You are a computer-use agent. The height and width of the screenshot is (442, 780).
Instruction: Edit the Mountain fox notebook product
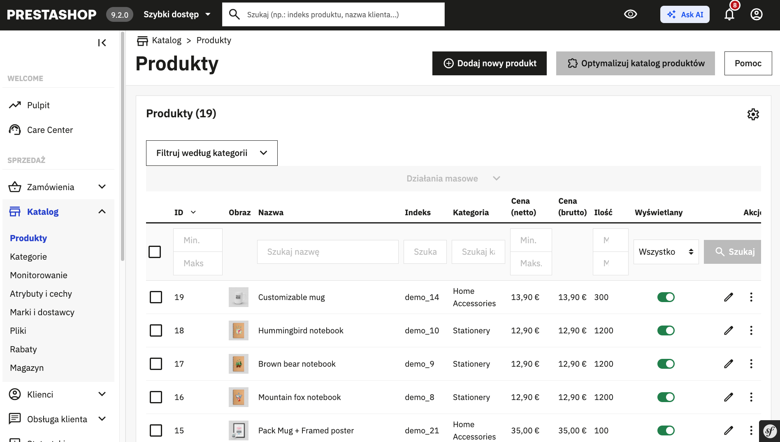729,397
